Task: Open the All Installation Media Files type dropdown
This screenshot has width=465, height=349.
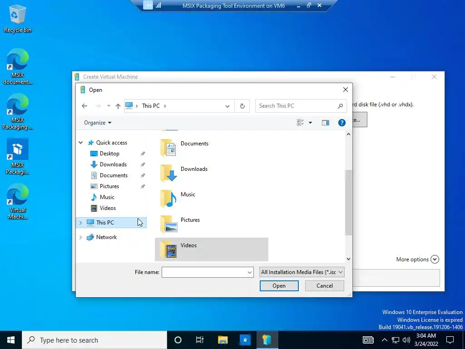Action: tap(302, 272)
